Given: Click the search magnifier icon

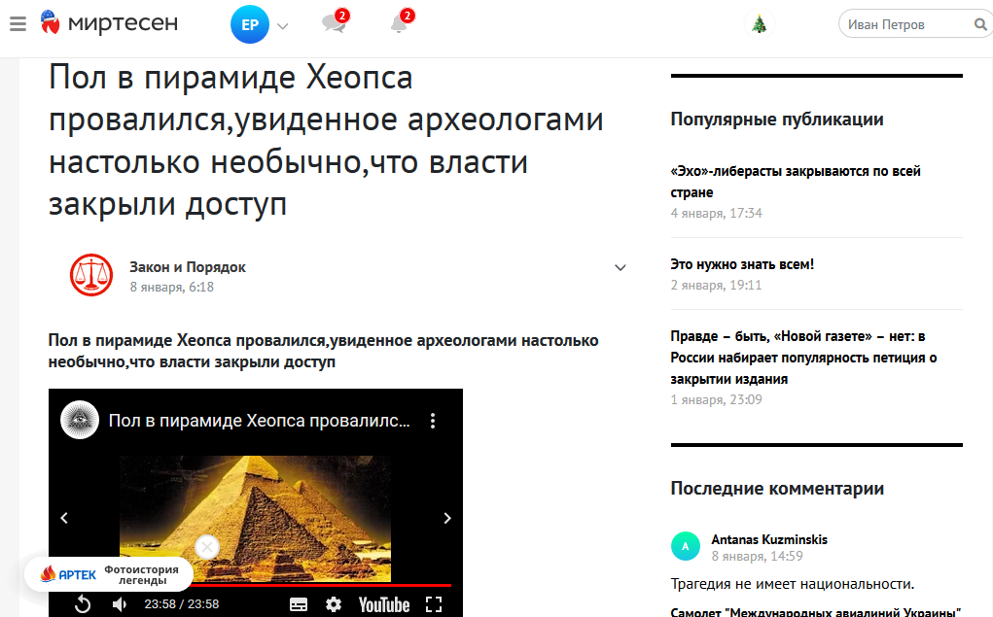Looking at the screenshot, I should 979,25.
